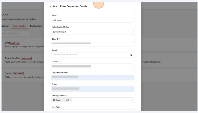Screen dimensions: 198x113
Task: Click the Issue Tracker badge beside Jira
Action: tap(15, 43)
